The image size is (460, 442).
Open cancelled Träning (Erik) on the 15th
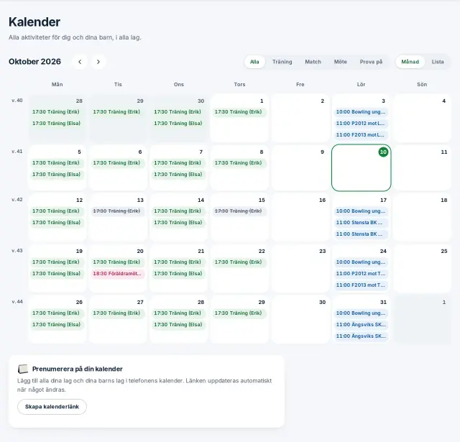(x=239, y=211)
